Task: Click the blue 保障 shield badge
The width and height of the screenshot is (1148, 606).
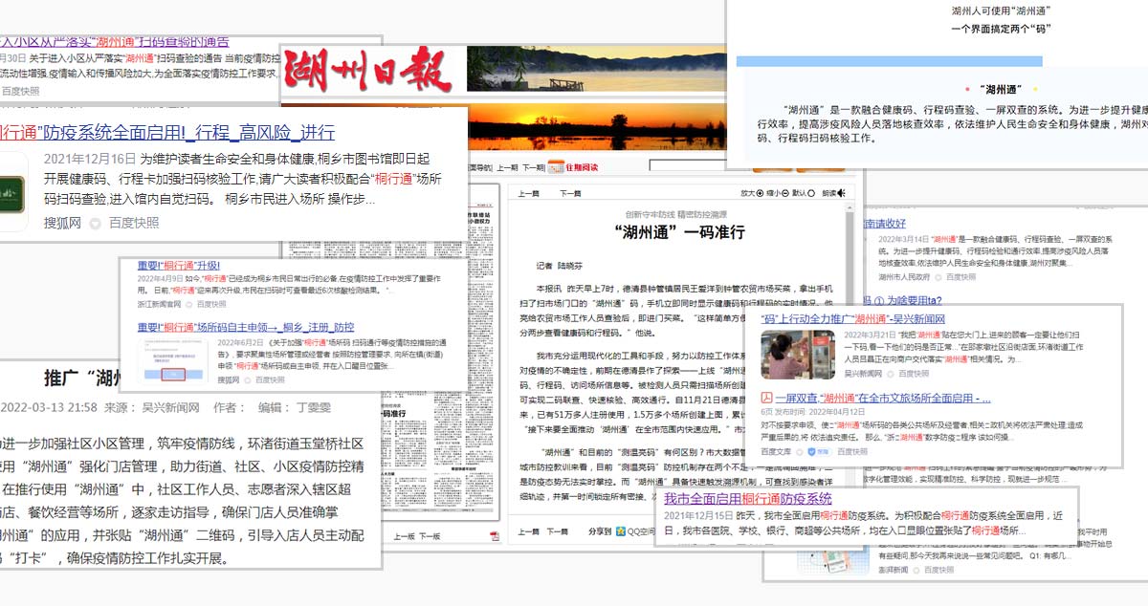Action: 819,450
